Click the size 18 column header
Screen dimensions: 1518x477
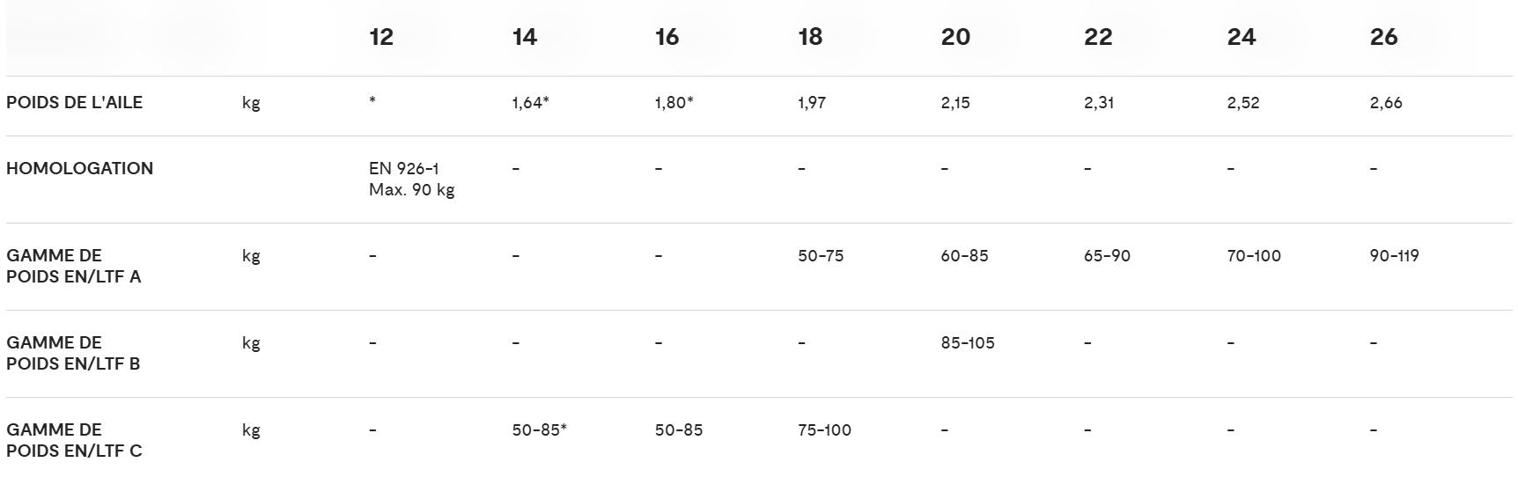click(x=810, y=37)
